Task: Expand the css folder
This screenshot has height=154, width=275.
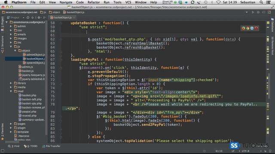Action: point(11,30)
